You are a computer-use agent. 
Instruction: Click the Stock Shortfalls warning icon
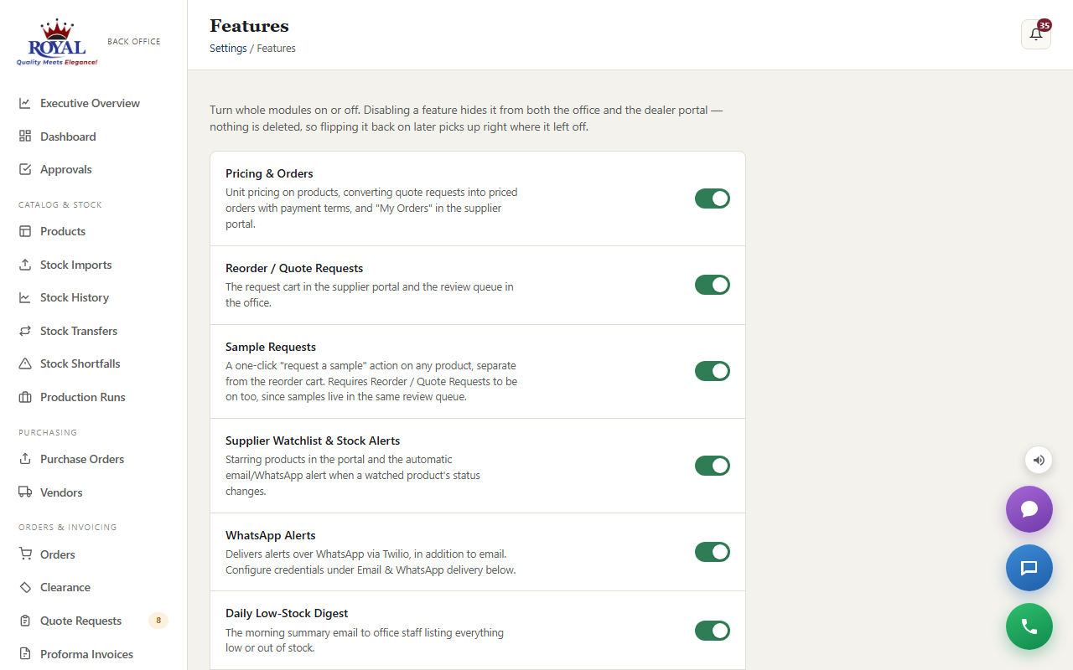pos(25,363)
